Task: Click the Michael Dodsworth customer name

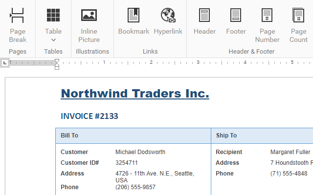Action: click(140, 152)
